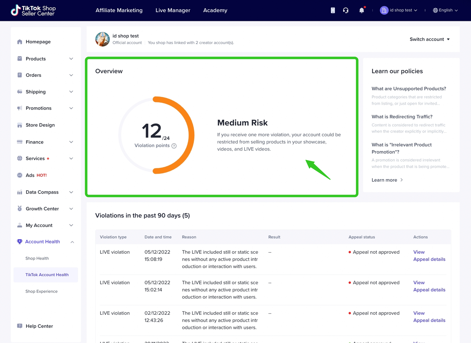
Task: Open the English language dropdown
Action: [445, 10]
